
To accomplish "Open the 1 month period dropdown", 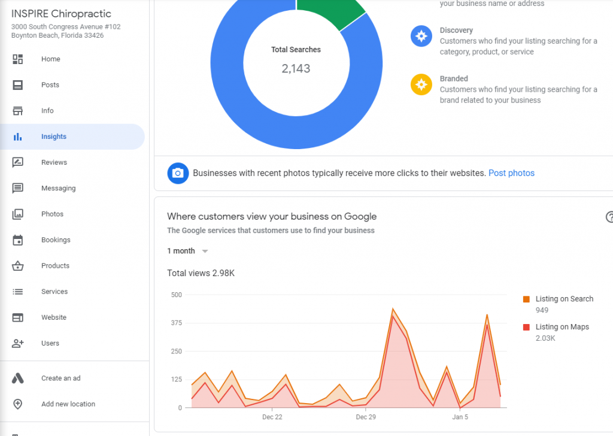I will point(187,251).
